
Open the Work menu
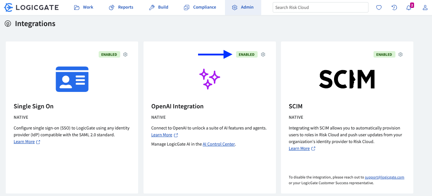click(84, 7)
